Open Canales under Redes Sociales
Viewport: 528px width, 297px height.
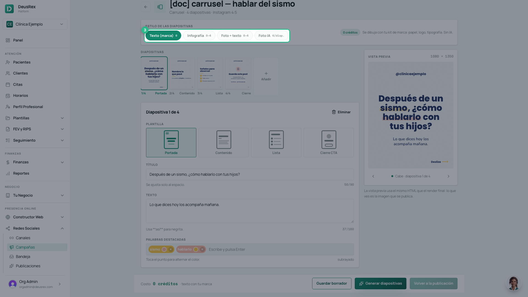click(x=37, y=238)
